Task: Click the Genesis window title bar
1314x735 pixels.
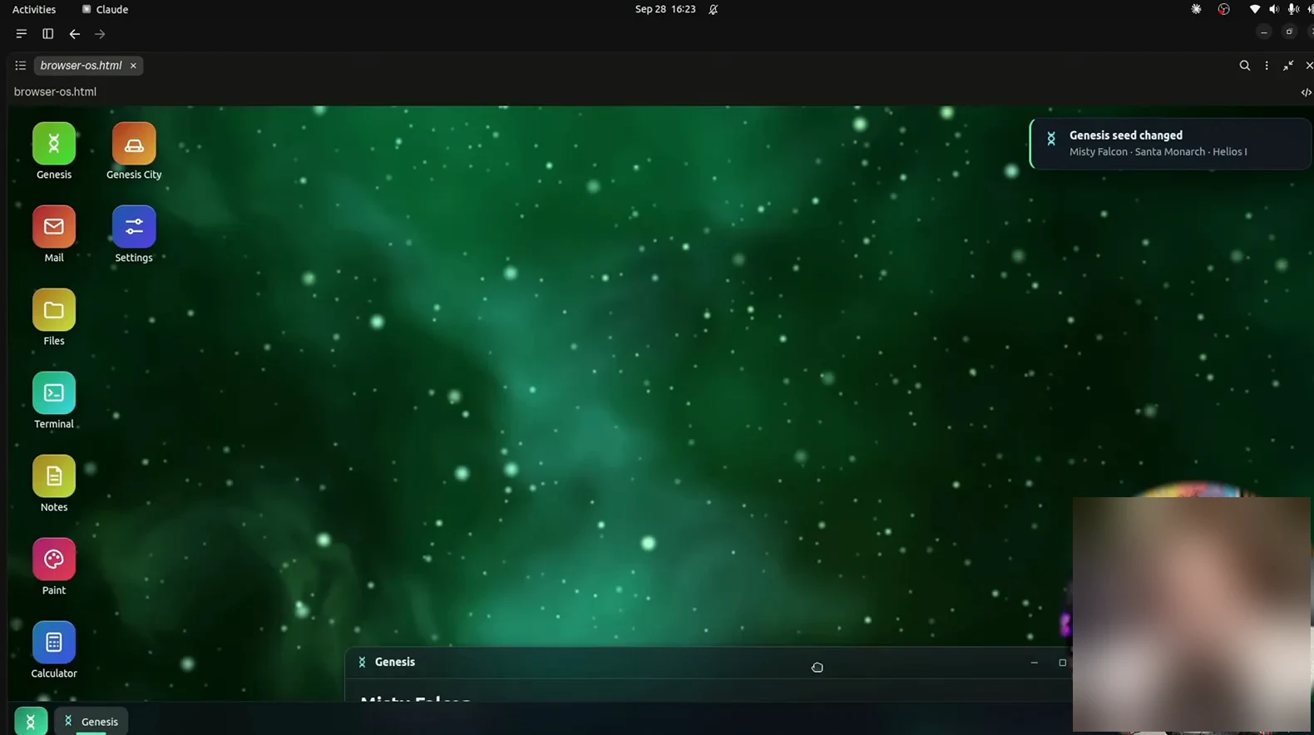Action: click(x=707, y=663)
